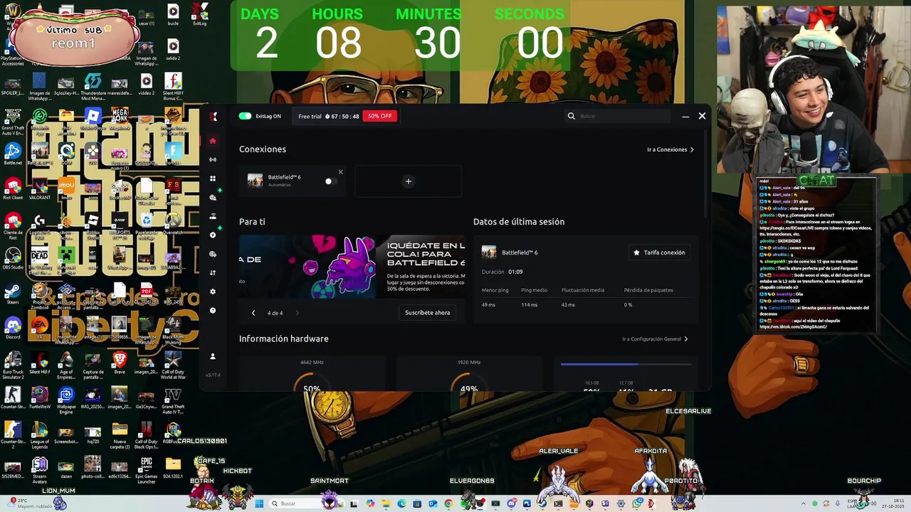Select the TurtleWoW desktop shortcut
The width and height of the screenshot is (911, 512).
[40, 398]
